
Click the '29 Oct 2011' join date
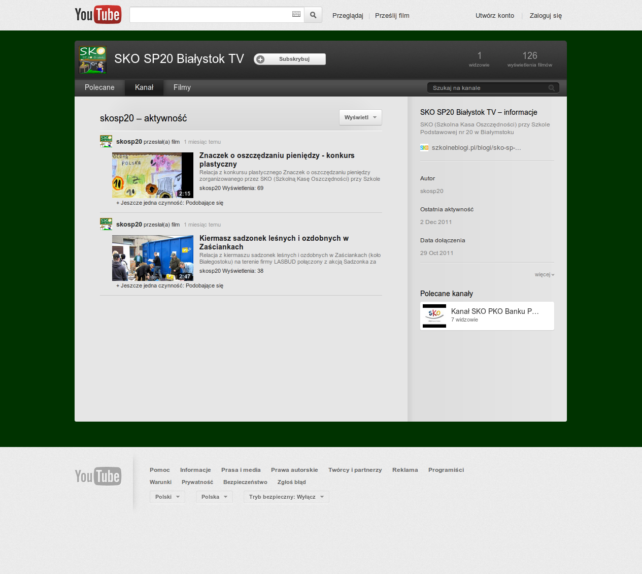click(x=437, y=253)
